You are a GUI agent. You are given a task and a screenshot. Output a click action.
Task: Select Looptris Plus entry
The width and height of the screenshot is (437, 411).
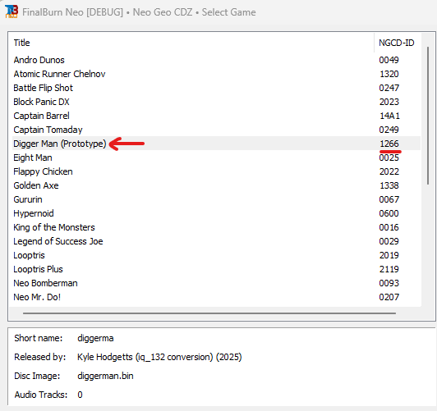coord(216,269)
